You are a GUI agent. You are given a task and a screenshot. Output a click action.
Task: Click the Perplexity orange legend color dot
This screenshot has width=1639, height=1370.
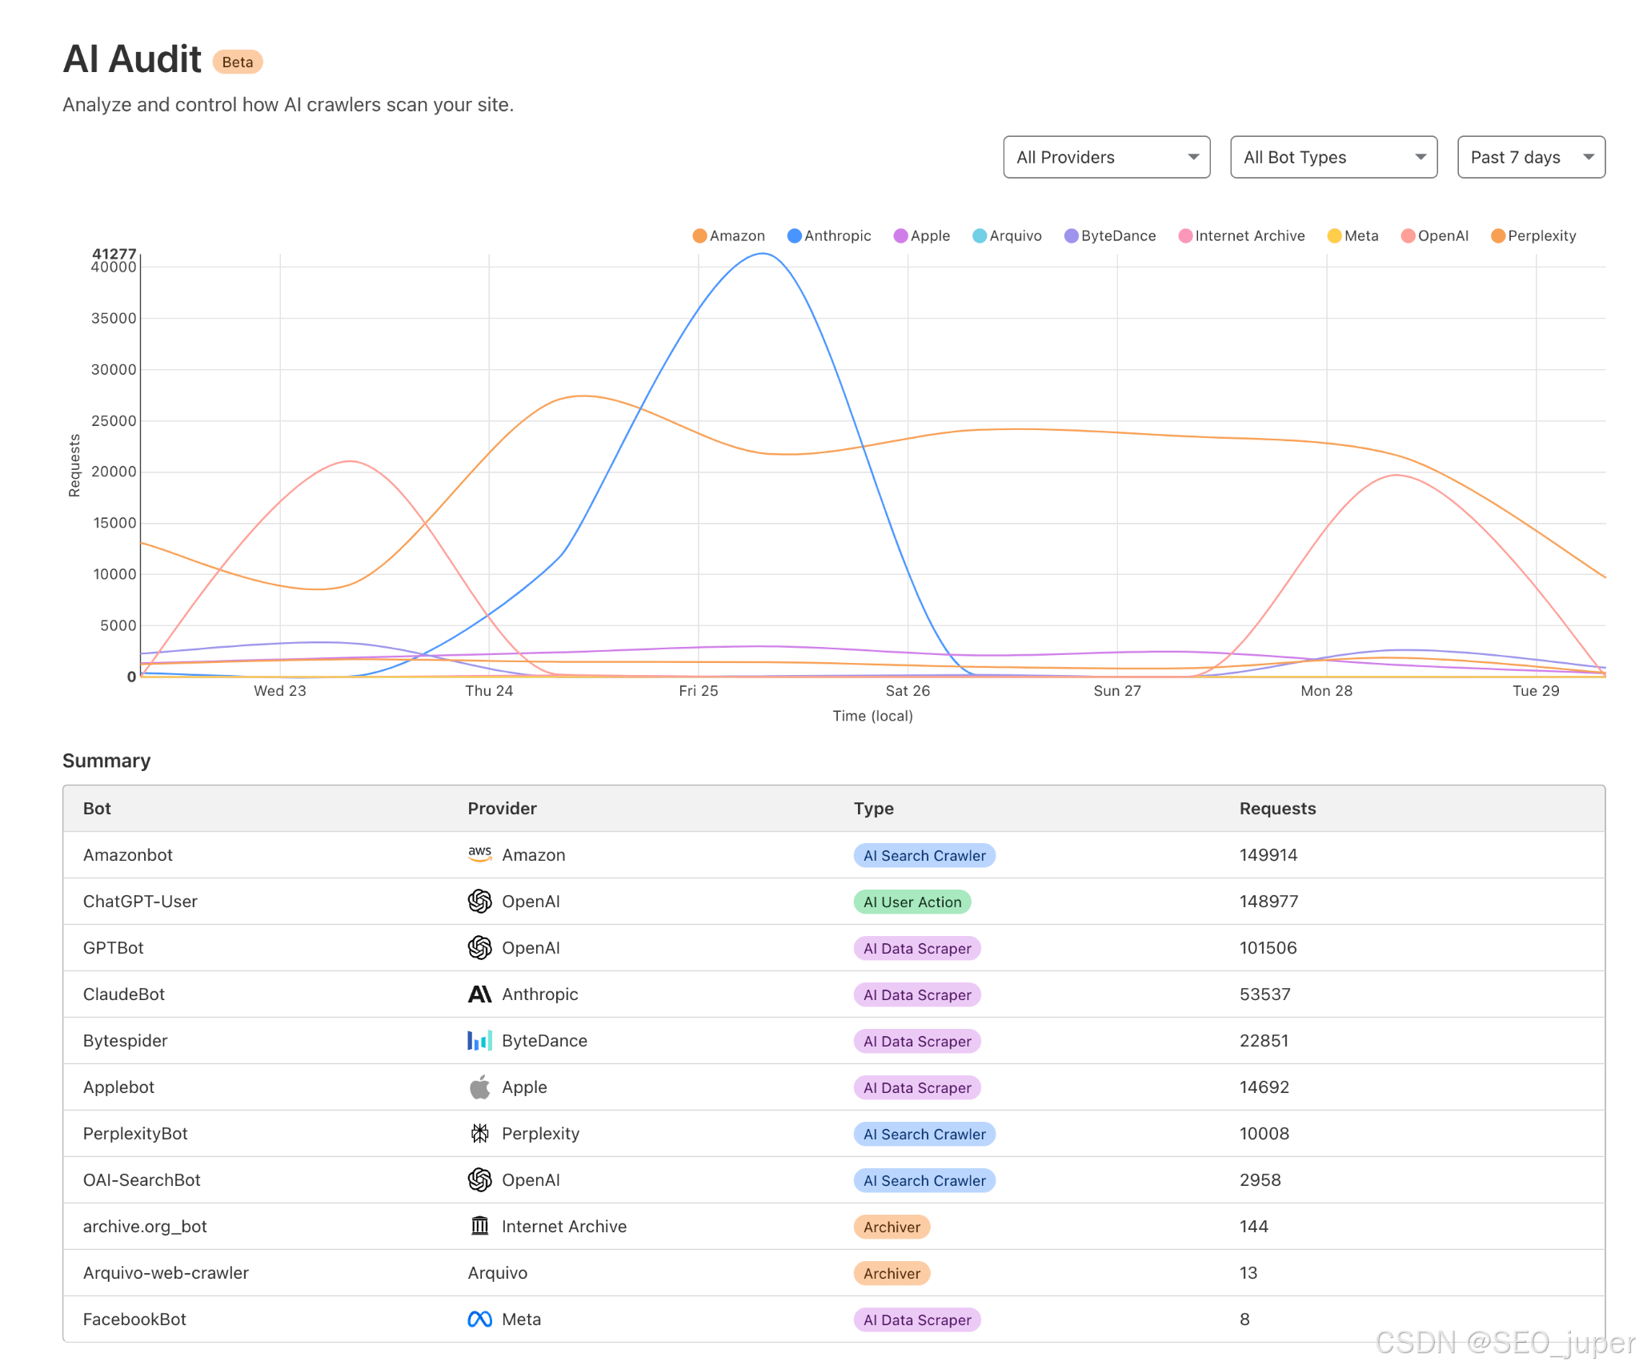1498,235
